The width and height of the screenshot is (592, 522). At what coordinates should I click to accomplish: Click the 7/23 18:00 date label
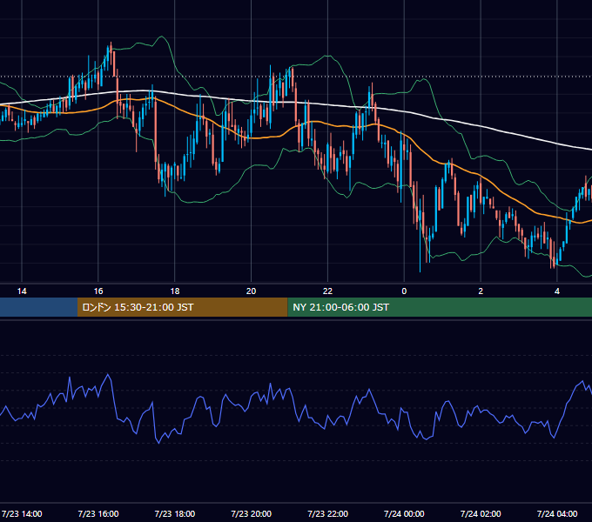click(175, 513)
